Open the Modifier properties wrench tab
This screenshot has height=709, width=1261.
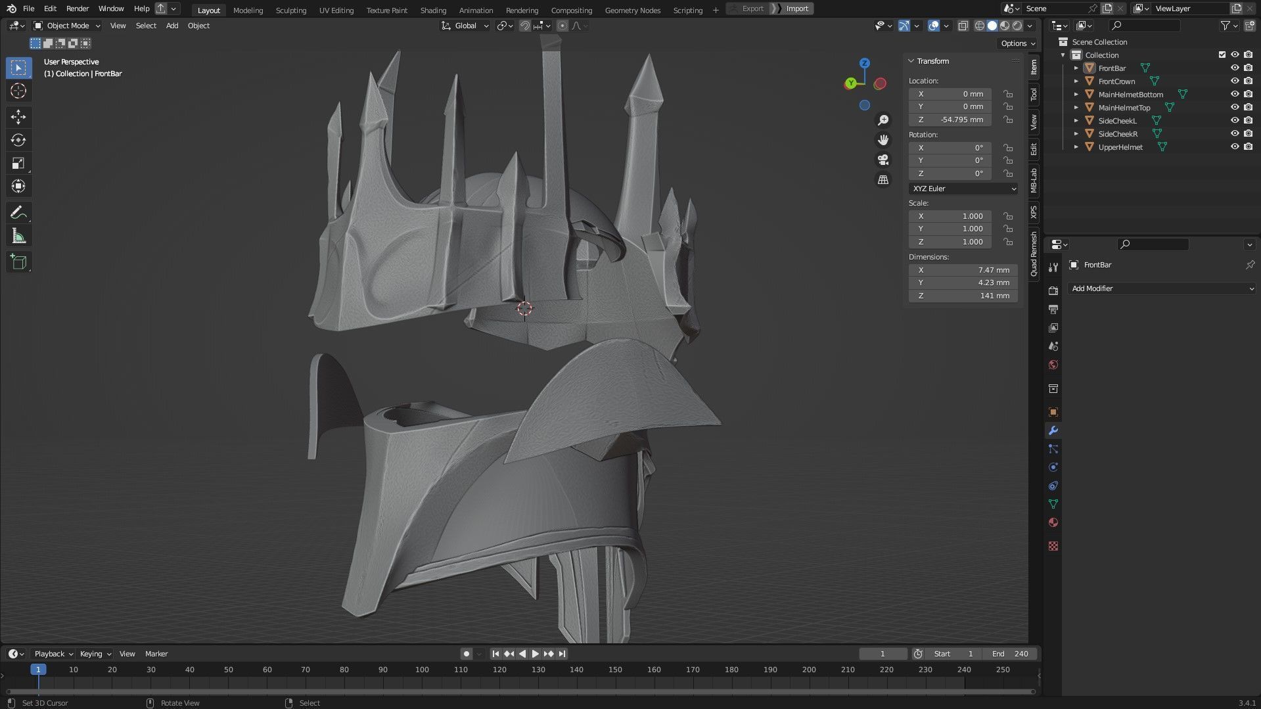point(1053,430)
